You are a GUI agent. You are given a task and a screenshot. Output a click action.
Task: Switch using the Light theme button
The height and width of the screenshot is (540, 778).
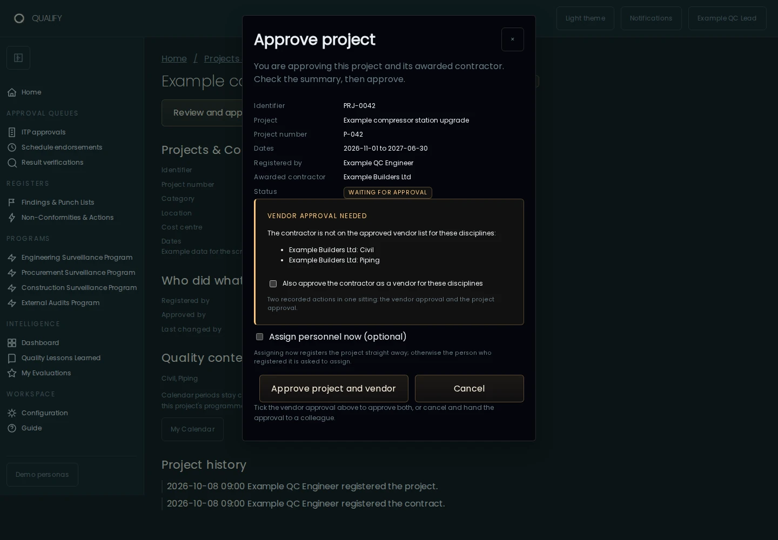click(585, 18)
